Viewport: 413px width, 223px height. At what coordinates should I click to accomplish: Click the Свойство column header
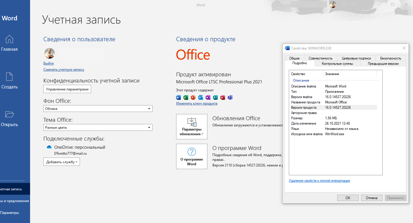click(x=306, y=74)
